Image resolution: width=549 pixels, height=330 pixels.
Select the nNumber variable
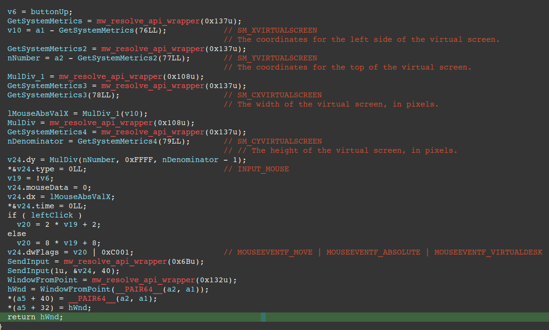pyautogui.click(x=20, y=58)
